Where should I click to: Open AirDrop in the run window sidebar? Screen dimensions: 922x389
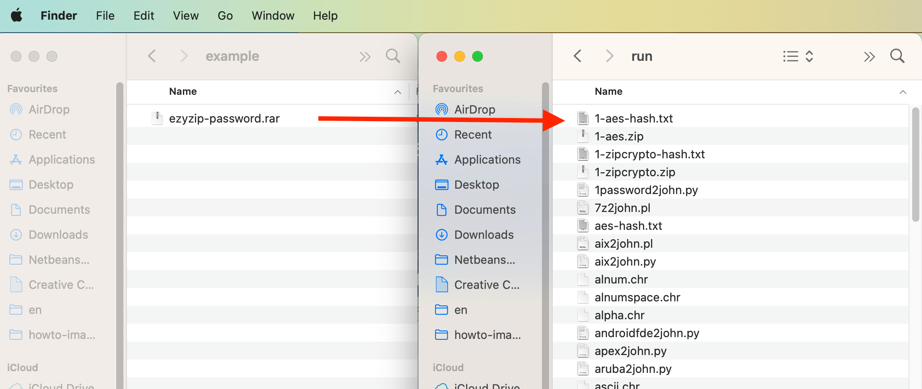[x=474, y=110]
